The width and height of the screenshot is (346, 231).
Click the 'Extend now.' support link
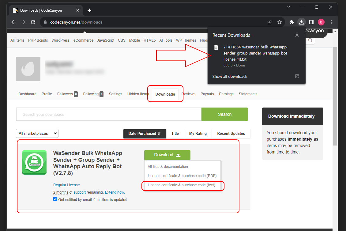[115, 192]
